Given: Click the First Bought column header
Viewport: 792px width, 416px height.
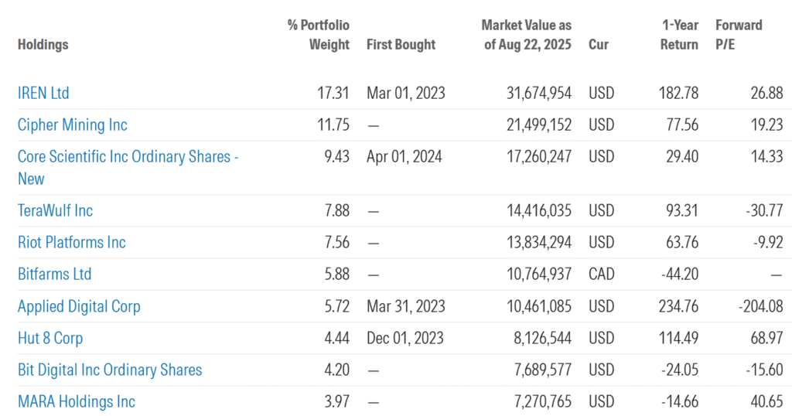Looking at the screenshot, I should pyautogui.click(x=401, y=45).
